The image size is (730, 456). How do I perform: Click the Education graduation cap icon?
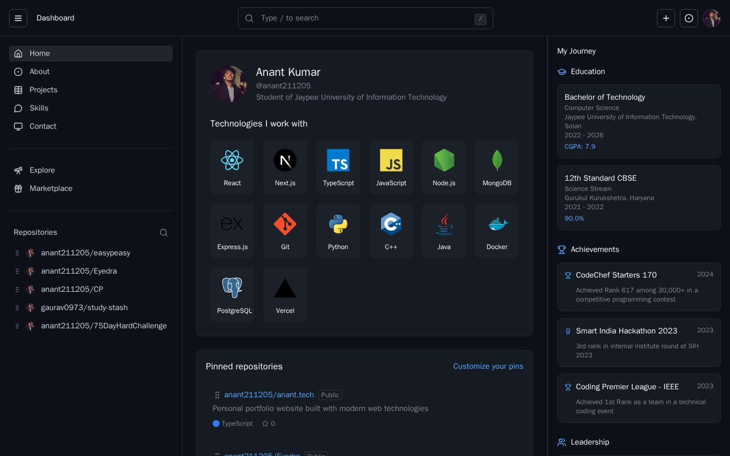(x=562, y=72)
